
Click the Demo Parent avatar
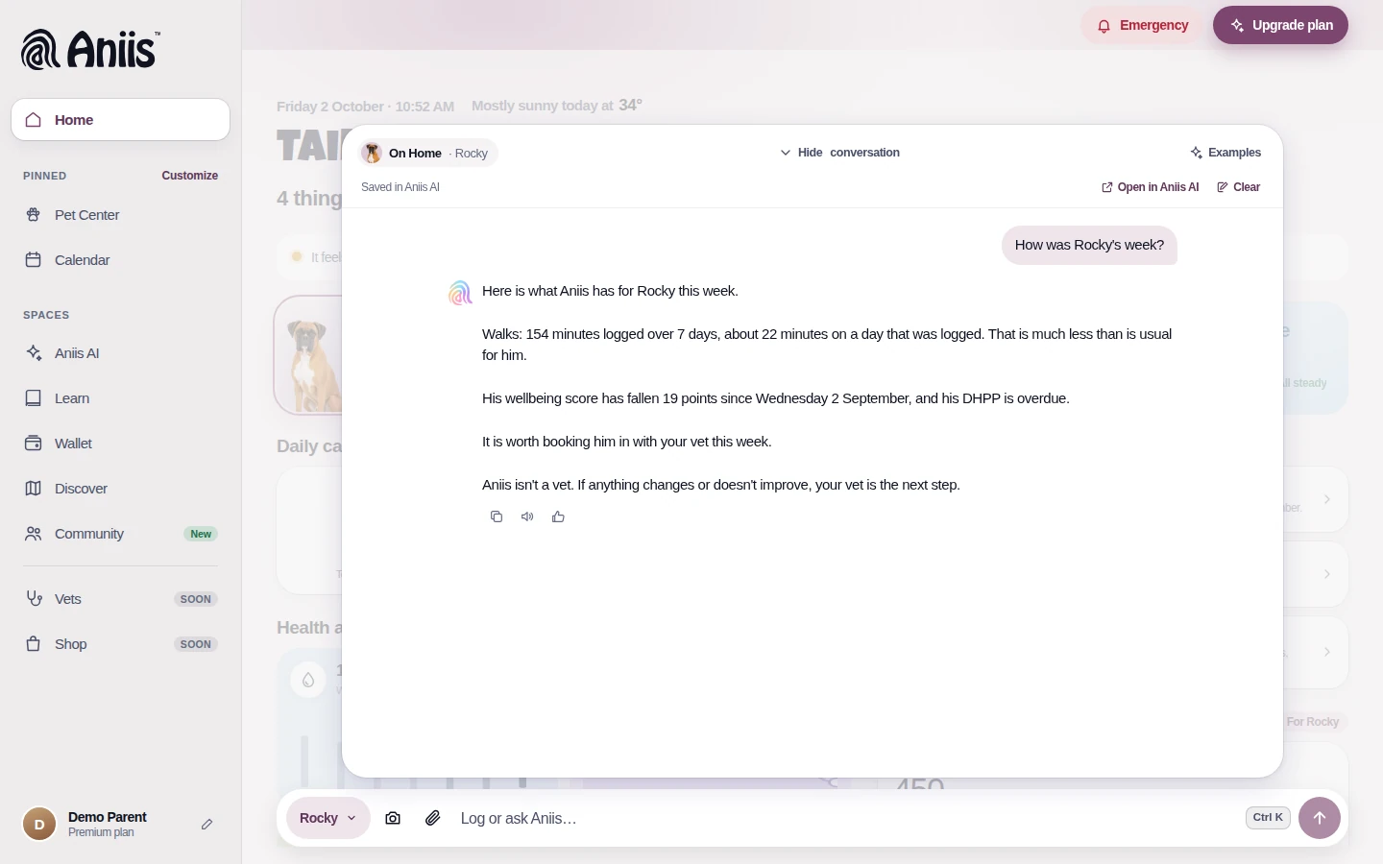point(39,824)
